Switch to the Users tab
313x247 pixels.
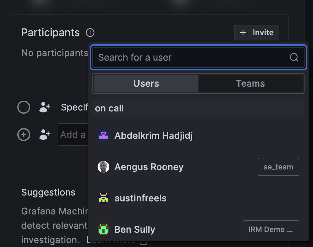point(146,83)
